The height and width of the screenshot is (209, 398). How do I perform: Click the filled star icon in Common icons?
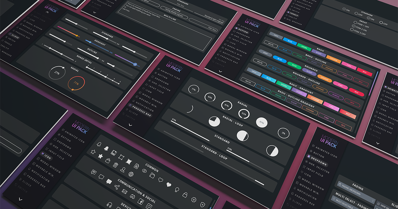100,156
